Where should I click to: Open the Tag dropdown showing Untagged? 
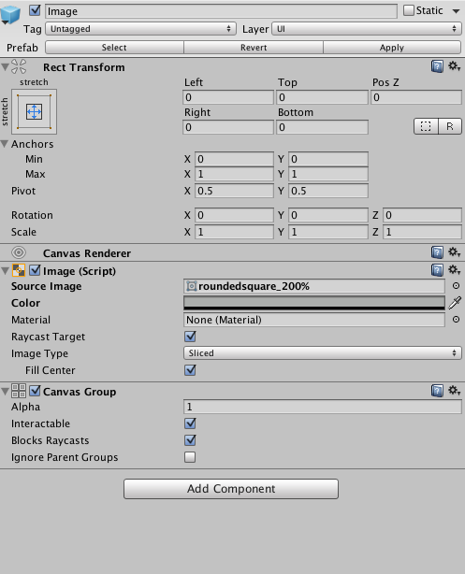pyautogui.click(x=140, y=29)
